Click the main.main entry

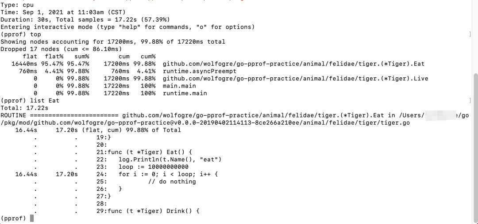pos(179,86)
